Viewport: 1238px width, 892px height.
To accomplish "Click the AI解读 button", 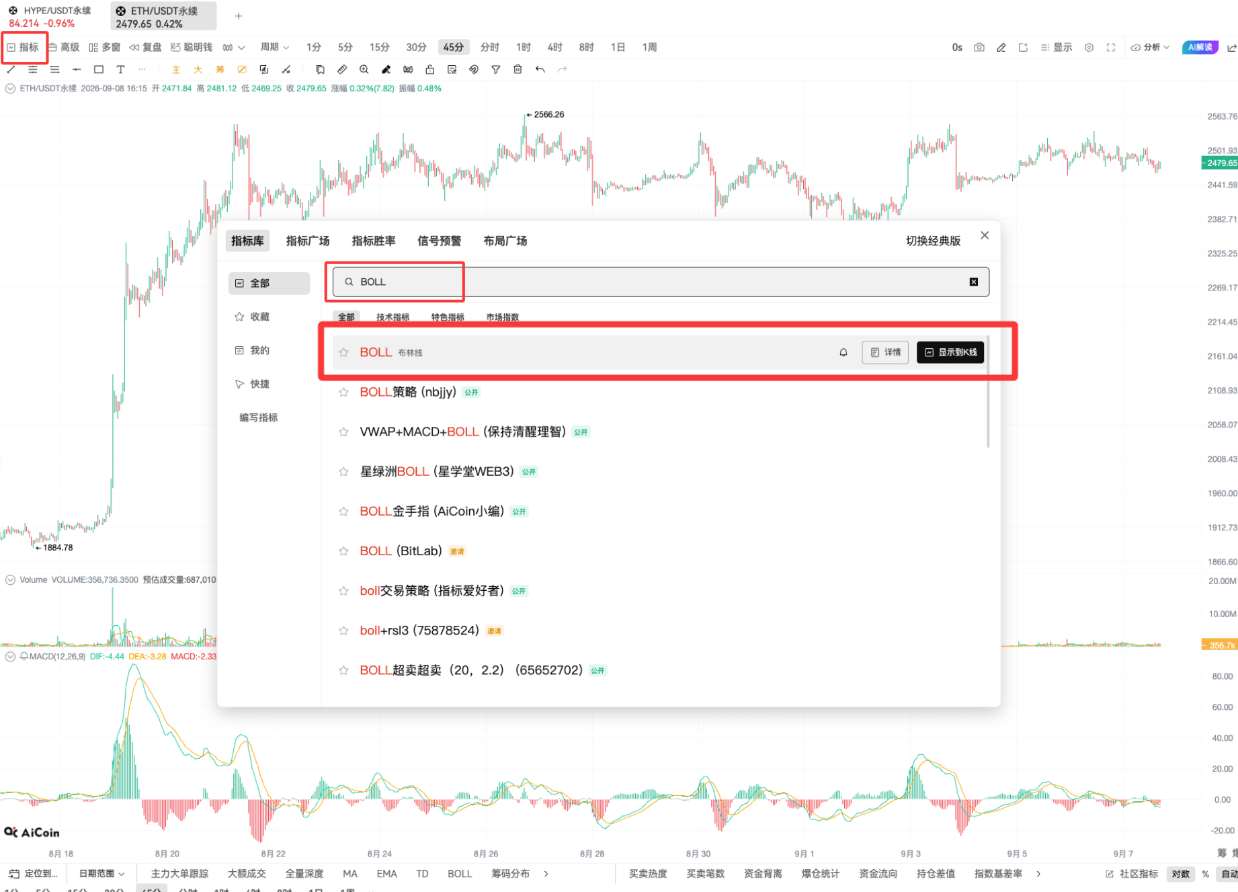I will (1200, 47).
